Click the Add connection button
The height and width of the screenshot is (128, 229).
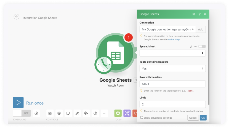click(201, 29)
